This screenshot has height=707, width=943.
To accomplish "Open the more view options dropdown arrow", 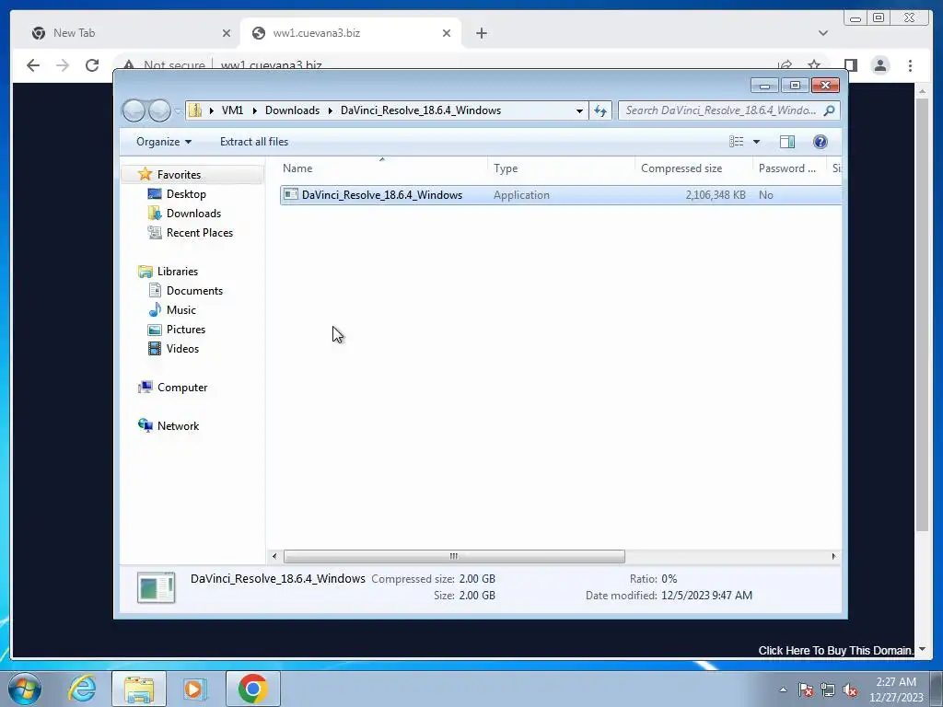I will coord(757,142).
